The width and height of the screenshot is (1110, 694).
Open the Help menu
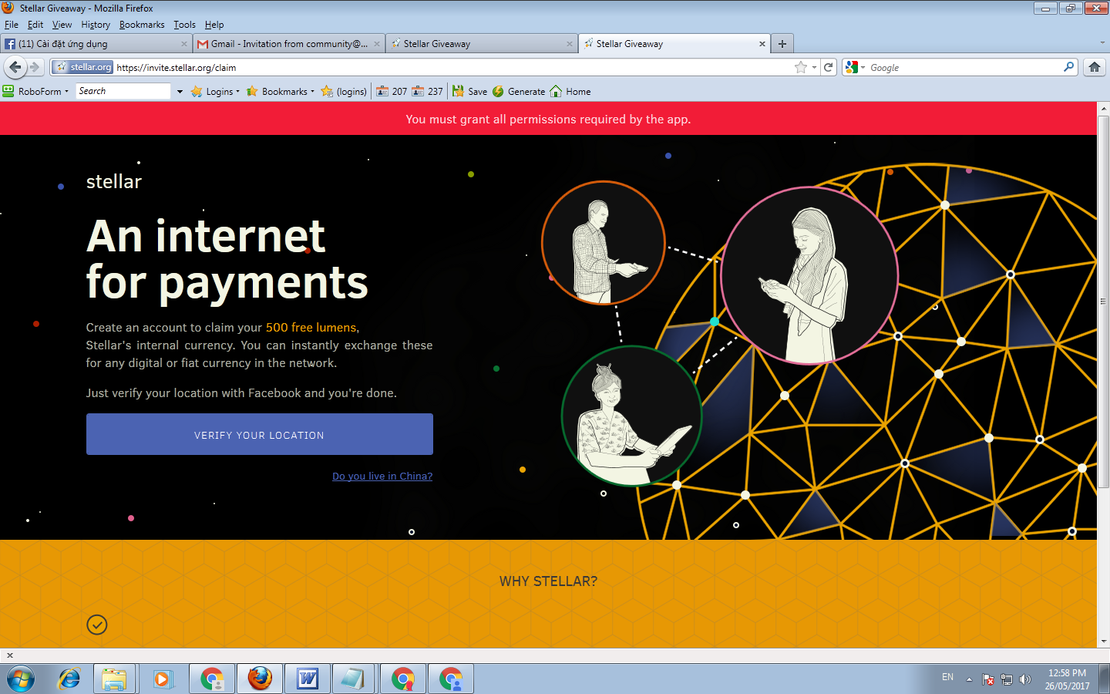point(214,25)
